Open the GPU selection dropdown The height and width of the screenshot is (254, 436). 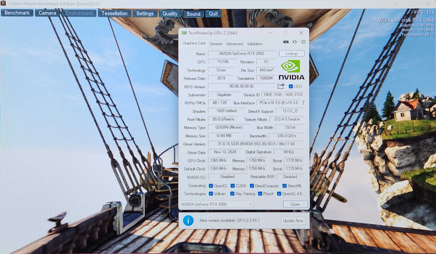217,204
